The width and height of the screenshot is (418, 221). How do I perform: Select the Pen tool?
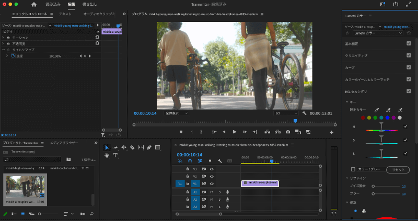click(x=149, y=148)
